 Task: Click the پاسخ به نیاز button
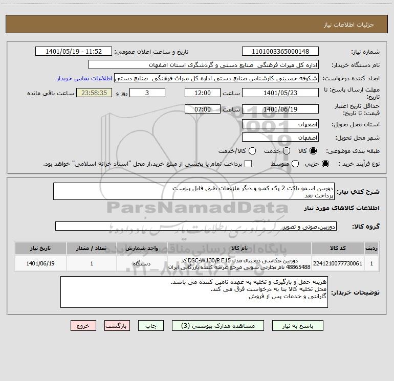[x=298, y=326]
